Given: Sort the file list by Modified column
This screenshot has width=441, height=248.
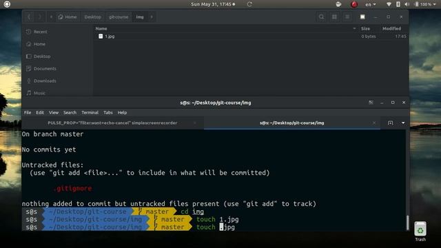Looking at the screenshot, I should pos(391,28).
